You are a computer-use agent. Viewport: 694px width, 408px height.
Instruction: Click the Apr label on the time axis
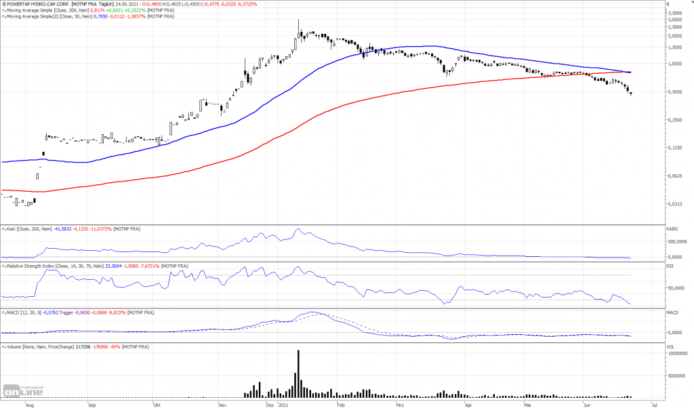pyautogui.click(x=468, y=405)
